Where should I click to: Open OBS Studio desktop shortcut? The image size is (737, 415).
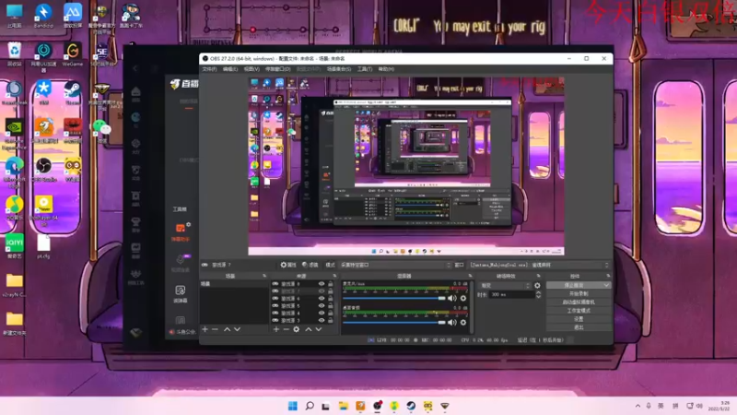(x=43, y=169)
